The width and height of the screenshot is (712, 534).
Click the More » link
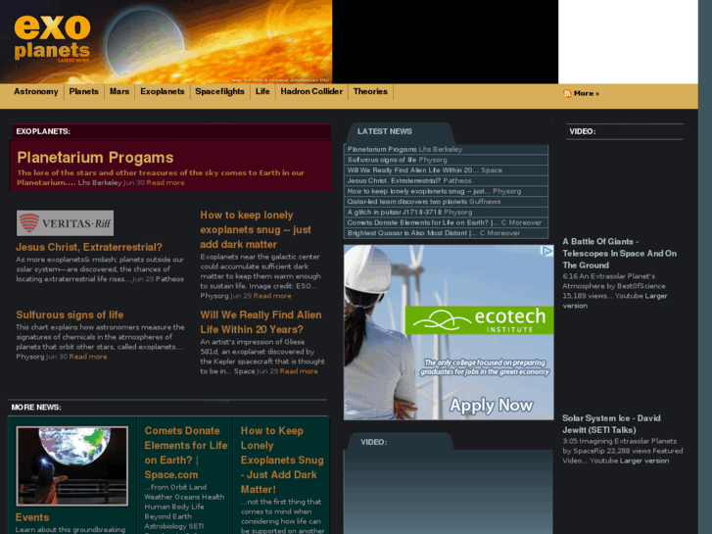tap(587, 93)
